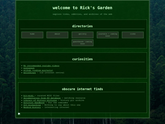Image resolution: width=165 pixels, height=124 pixels.
Task: Click the explore links, oddities subtitle
Action: [x=82, y=14]
